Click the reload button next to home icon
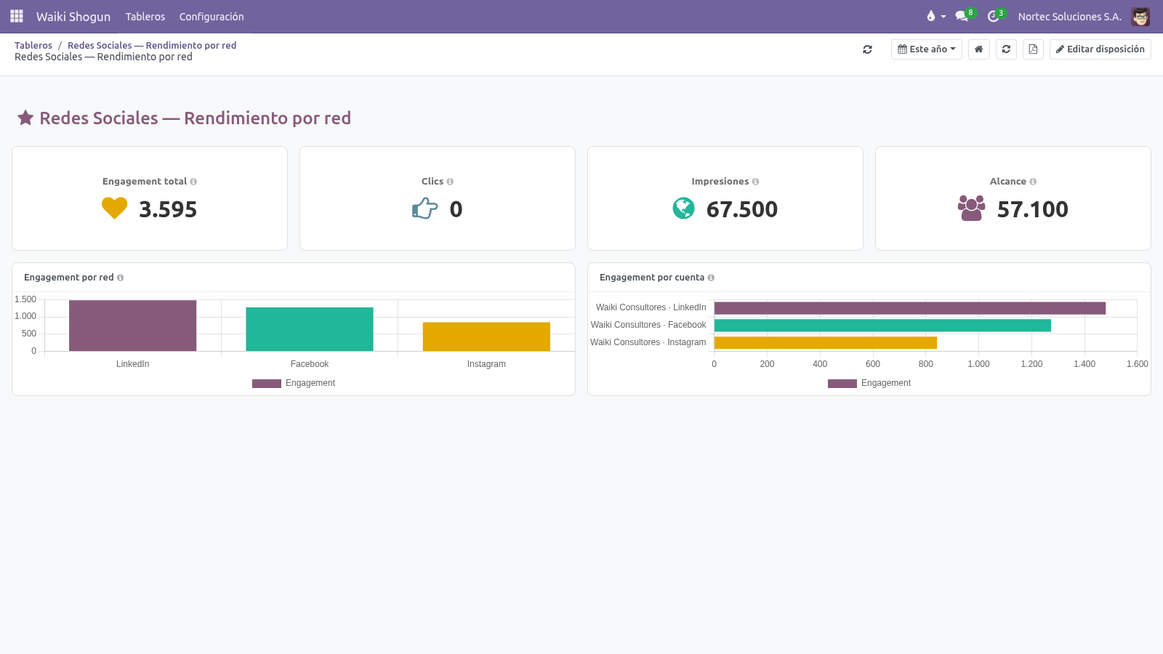1163x654 pixels. [x=1006, y=49]
